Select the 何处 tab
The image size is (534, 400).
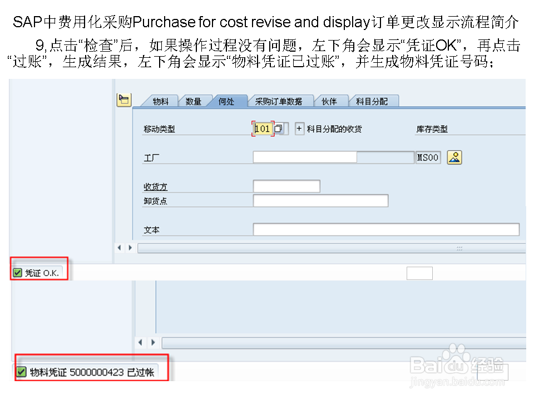pyautogui.click(x=226, y=101)
